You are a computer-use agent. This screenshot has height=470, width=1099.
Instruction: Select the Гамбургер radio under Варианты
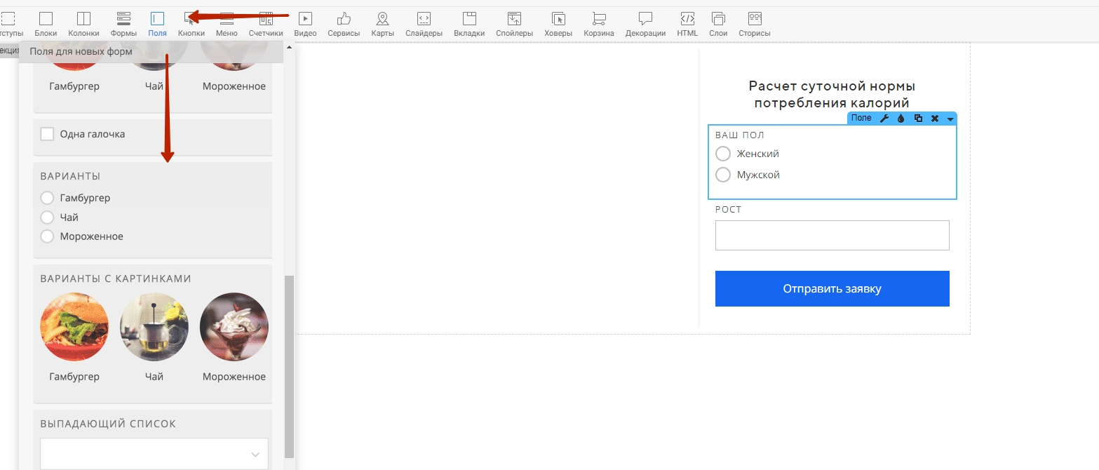click(x=47, y=198)
